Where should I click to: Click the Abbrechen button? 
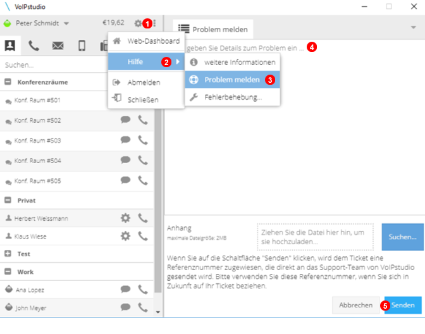355,305
